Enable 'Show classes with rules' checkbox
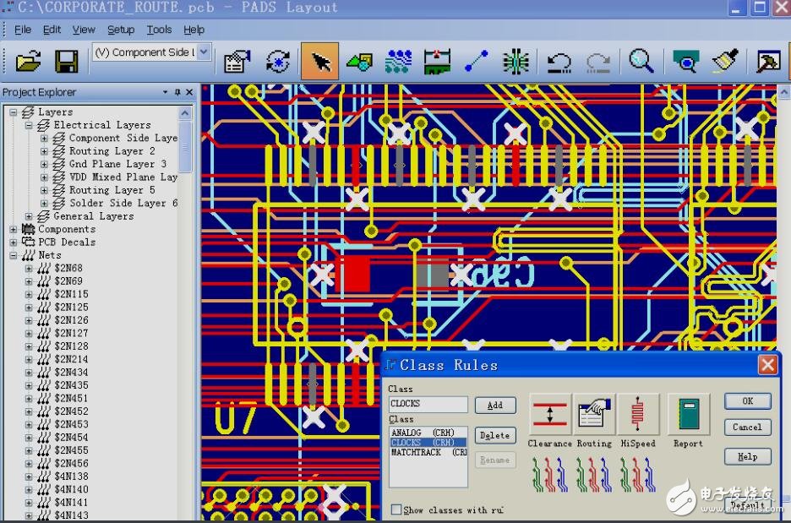 pos(396,509)
